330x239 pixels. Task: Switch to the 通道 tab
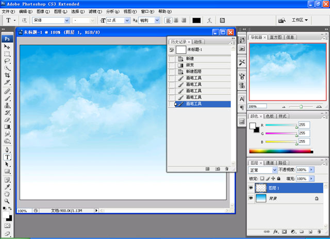270,163
